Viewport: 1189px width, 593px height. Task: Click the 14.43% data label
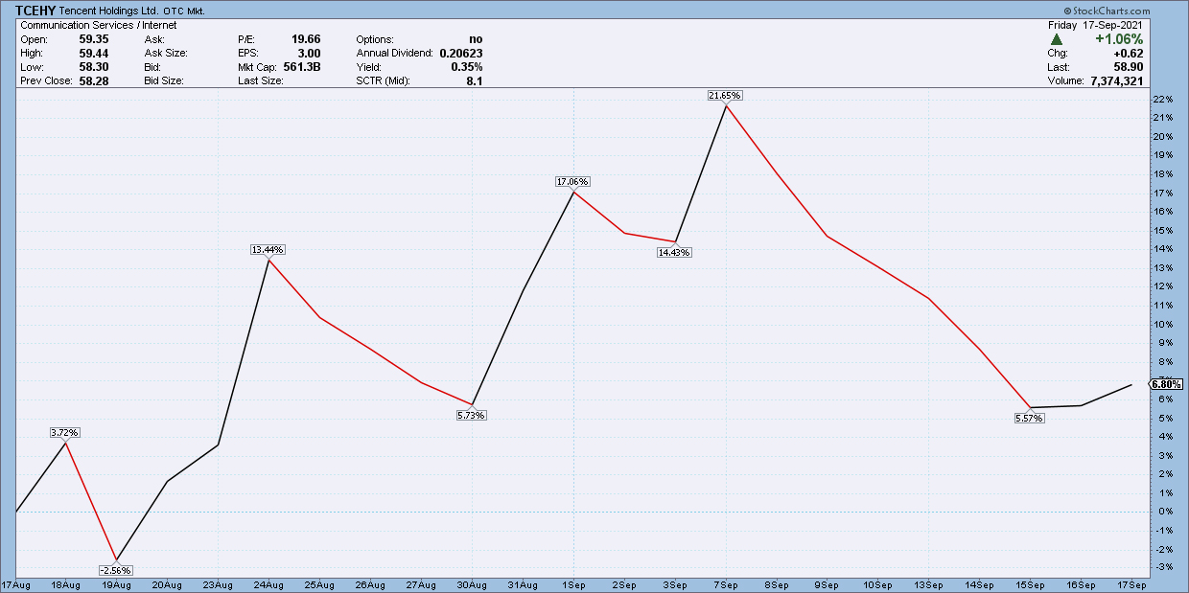(674, 252)
